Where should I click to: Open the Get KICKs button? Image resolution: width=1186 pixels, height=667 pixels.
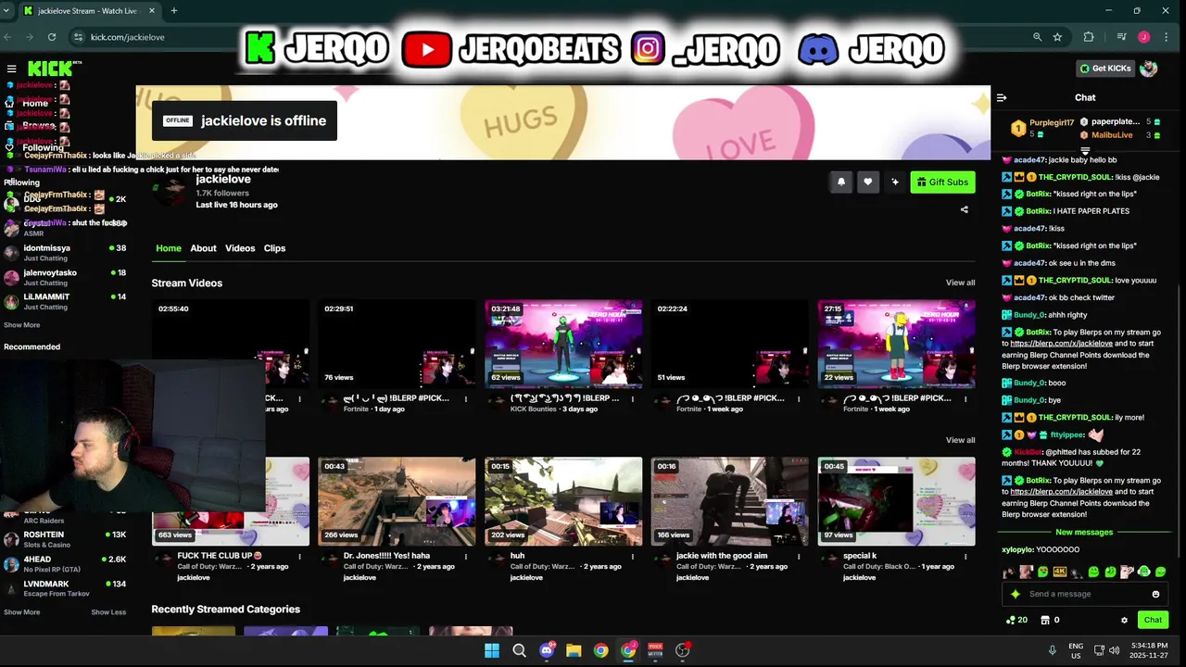tap(1105, 69)
